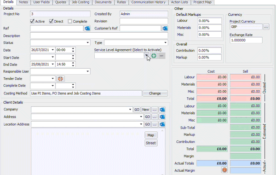Open the Job Costing tab

(x=80, y=2)
